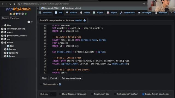Open the Privileges tab

coord(145,13)
